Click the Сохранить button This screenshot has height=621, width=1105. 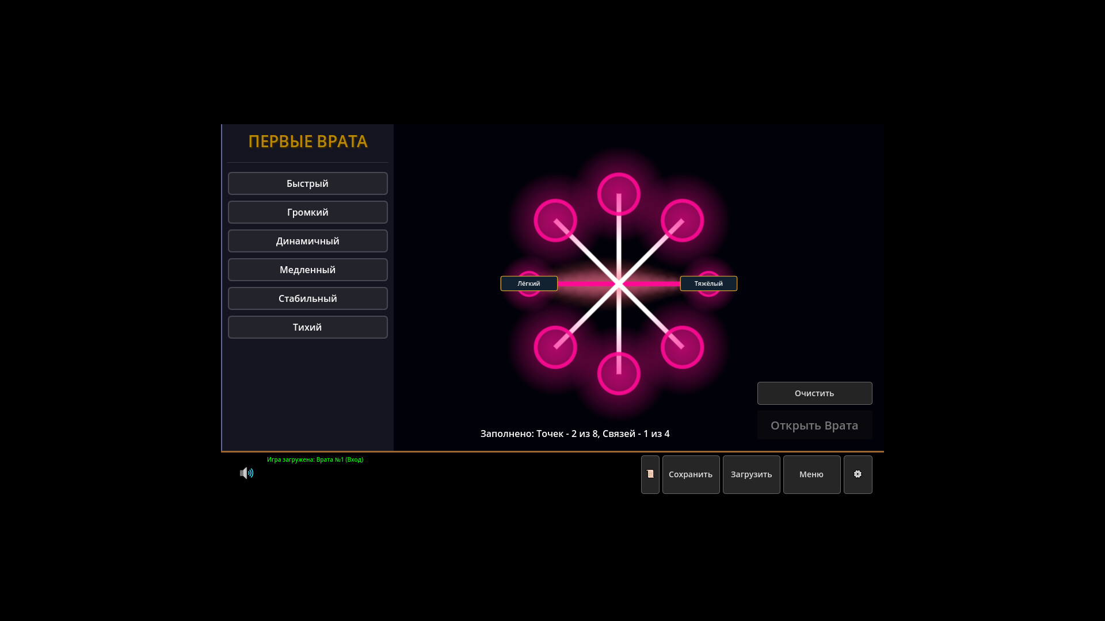click(x=691, y=474)
